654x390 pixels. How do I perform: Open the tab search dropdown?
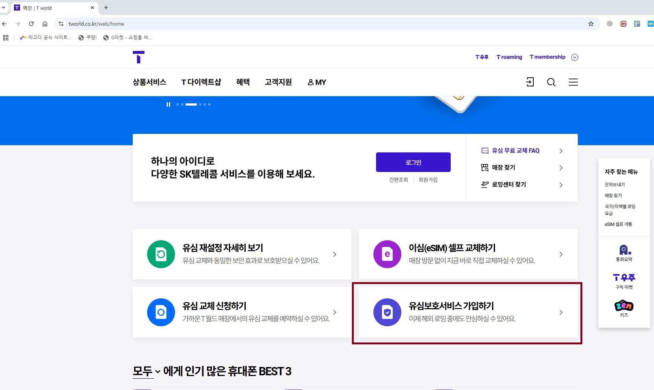[3, 7]
